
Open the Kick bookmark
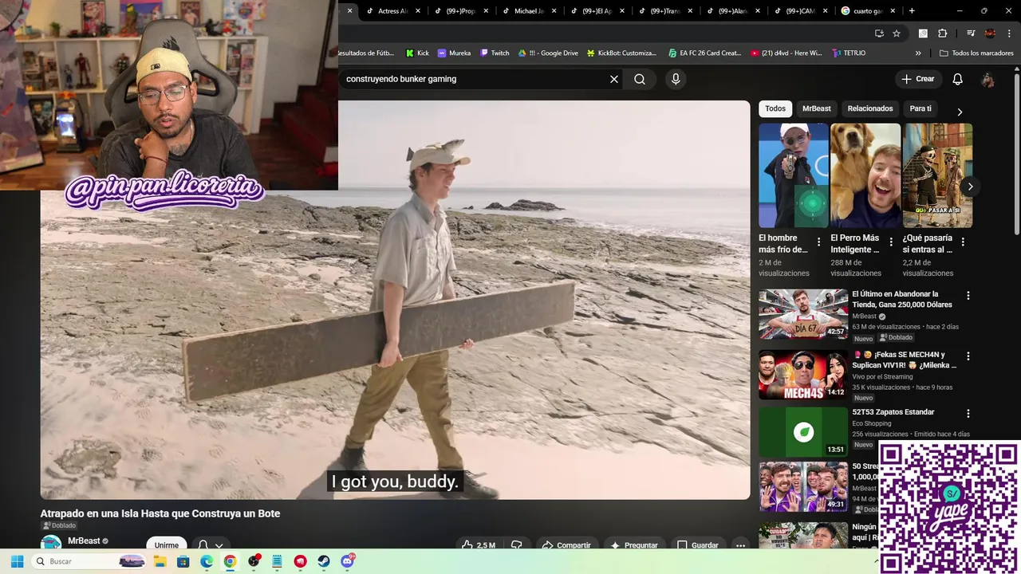[417, 53]
